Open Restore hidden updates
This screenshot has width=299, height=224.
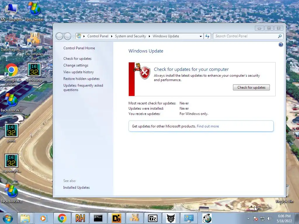coord(81,79)
